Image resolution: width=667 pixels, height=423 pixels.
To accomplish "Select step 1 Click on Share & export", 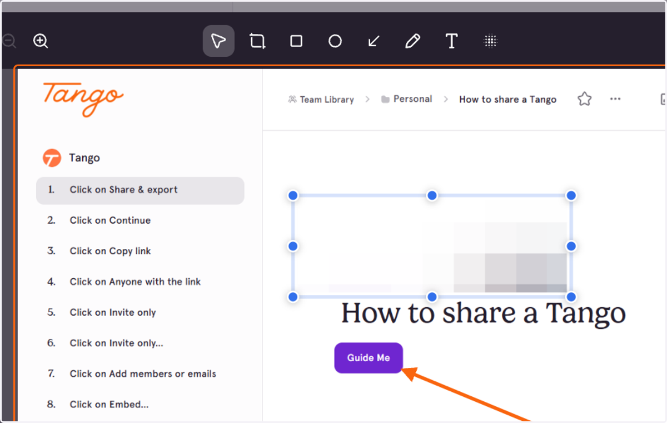I will (x=140, y=190).
